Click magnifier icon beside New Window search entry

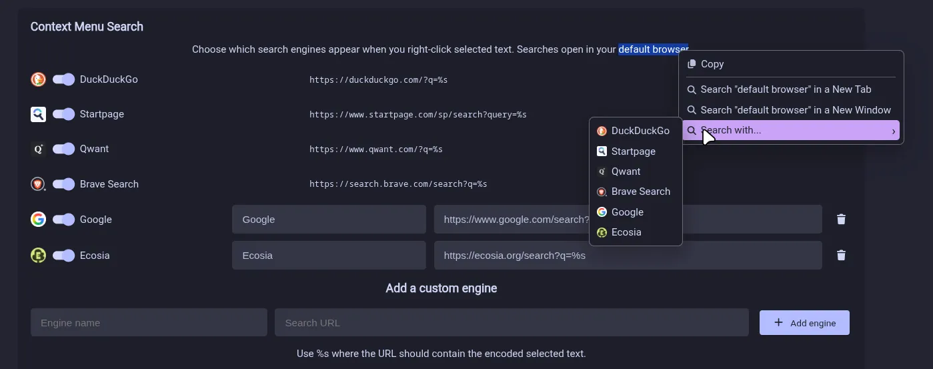[692, 110]
